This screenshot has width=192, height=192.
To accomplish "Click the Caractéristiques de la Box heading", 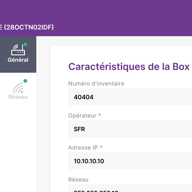I will (129, 67).
